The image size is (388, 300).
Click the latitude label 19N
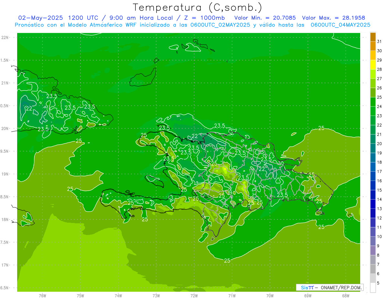click(x=5, y=174)
